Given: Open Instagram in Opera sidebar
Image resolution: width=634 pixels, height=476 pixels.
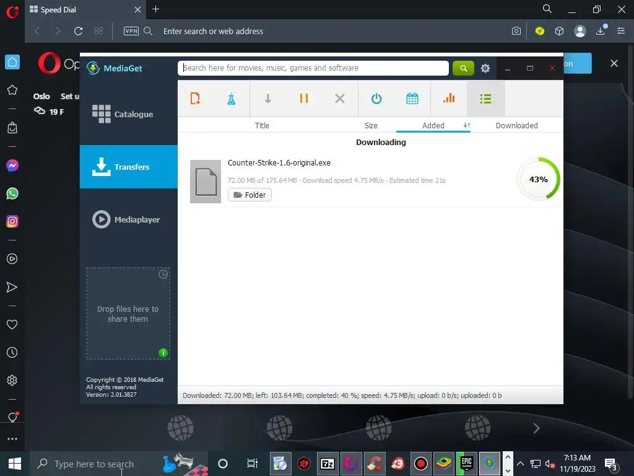Looking at the screenshot, I should coord(12,221).
